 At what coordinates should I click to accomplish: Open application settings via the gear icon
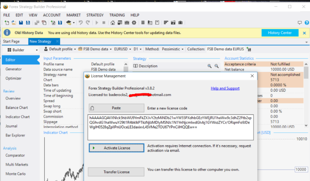[x=134, y=23]
